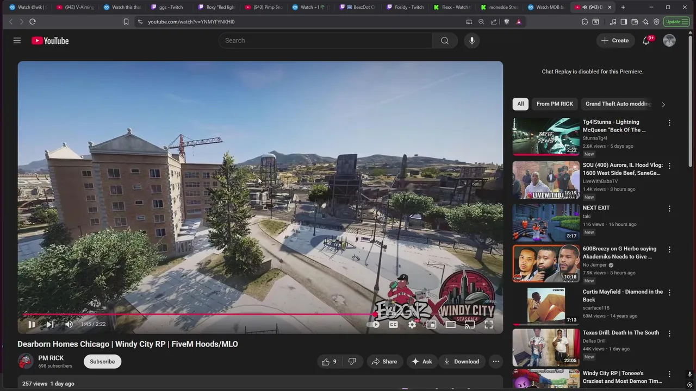Subscribe to PM RICK
696x391 pixels.
(x=102, y=362)
